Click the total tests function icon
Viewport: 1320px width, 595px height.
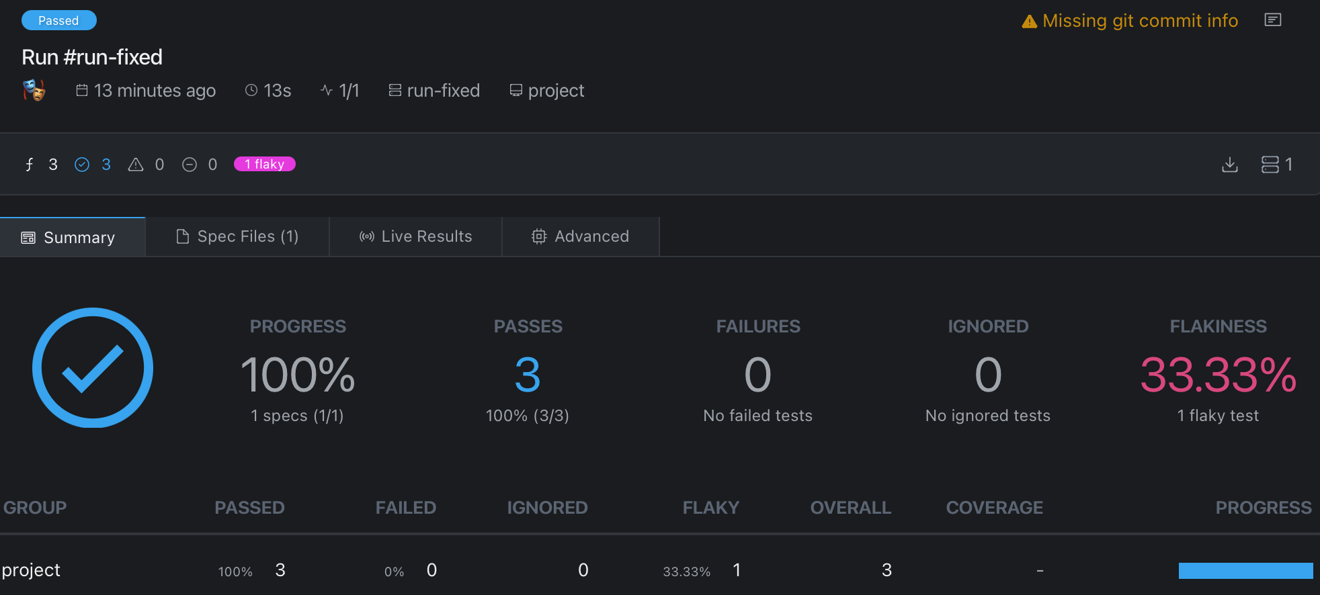pyautogui.click(x=30, y=165)
